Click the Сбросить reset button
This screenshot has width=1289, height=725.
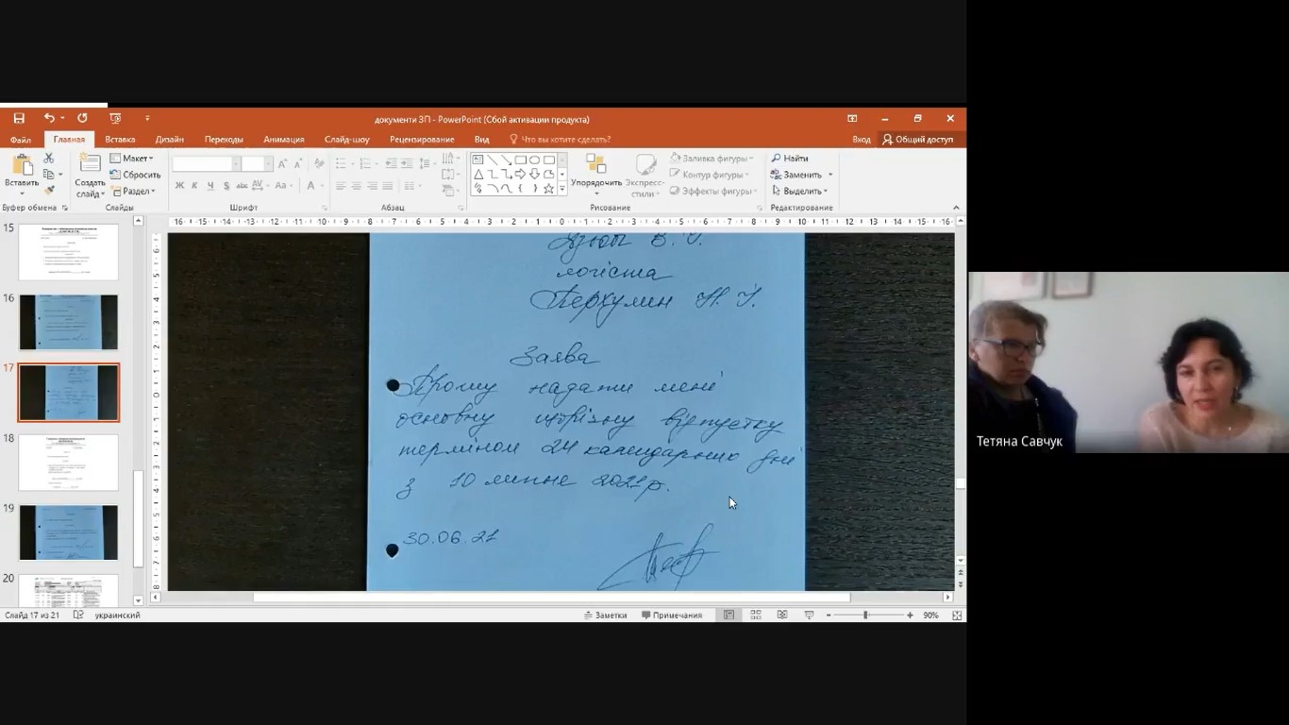click(135, 175)
